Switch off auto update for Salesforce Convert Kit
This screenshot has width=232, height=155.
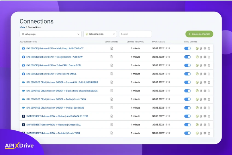(187, 82)
